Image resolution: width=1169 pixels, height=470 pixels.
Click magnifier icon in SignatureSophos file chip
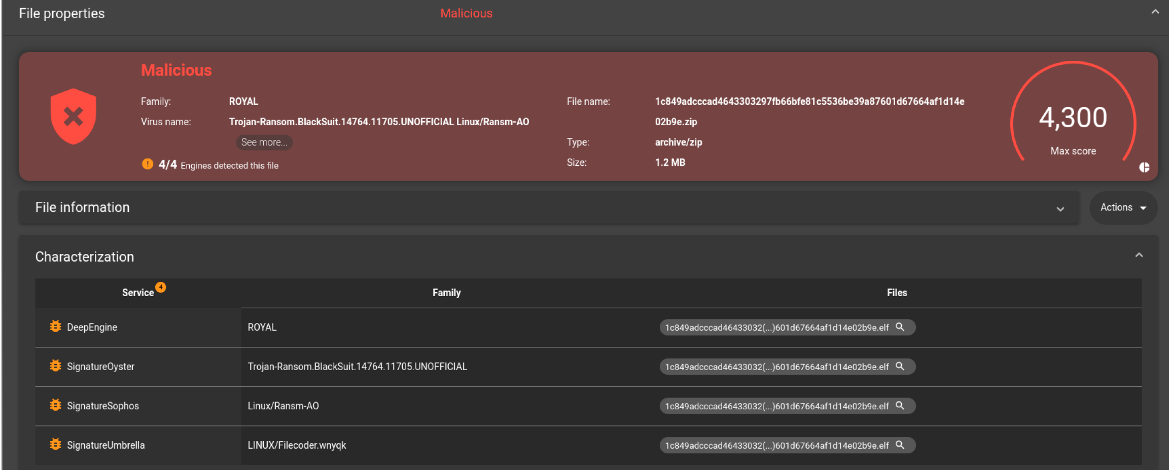(x=900, y=406)
